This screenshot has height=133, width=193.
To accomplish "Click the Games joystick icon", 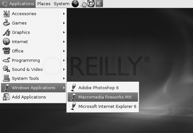I will [x=6, y=23].
